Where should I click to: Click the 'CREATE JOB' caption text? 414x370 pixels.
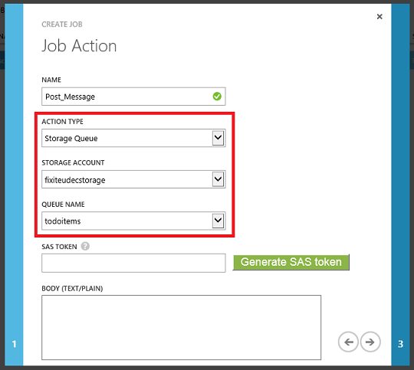(x=62, y=25)
